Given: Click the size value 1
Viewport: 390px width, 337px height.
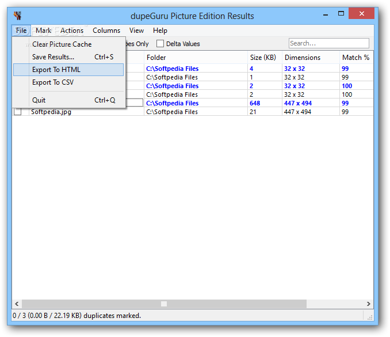Looking at the screenshot, I should pos(251,77).
